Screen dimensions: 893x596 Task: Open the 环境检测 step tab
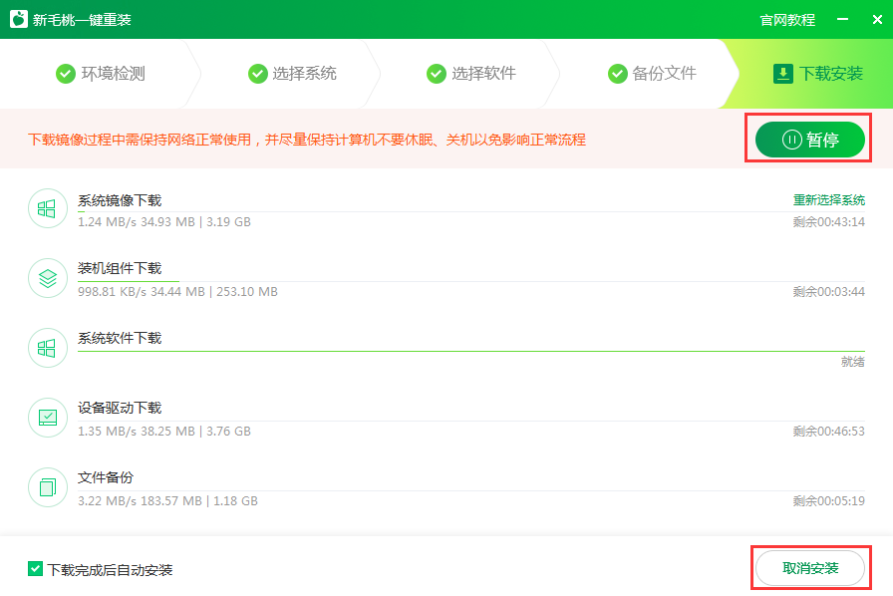(100, 74)
